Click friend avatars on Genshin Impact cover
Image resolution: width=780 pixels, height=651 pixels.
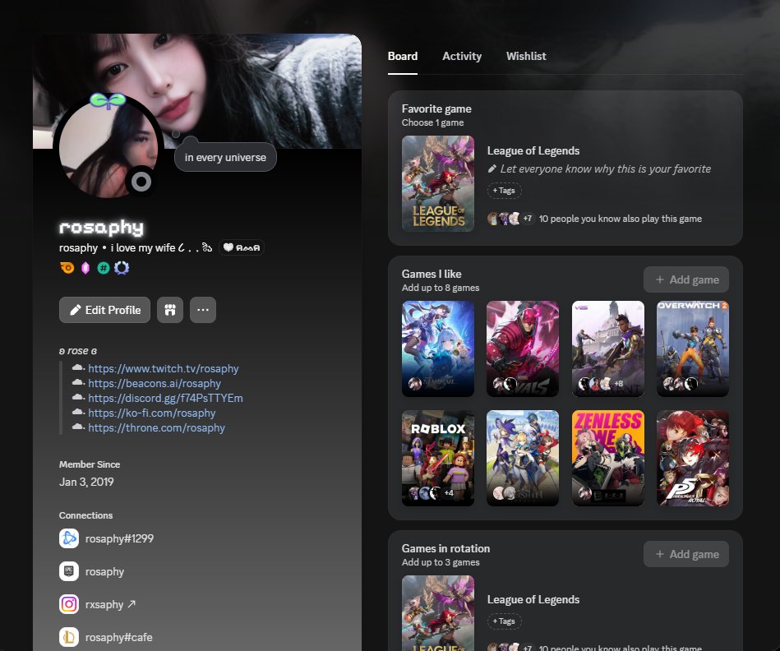coord(505,493)
